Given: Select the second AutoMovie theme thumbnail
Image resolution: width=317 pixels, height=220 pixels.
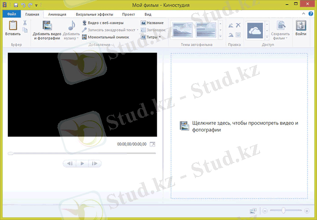Looking at the screenshot, I should point(206,30).
